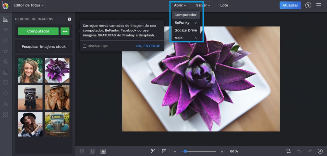Screen dimensions: 327x156
Task: Click the repeat/compare arrows icon
Action: point(288,151)
